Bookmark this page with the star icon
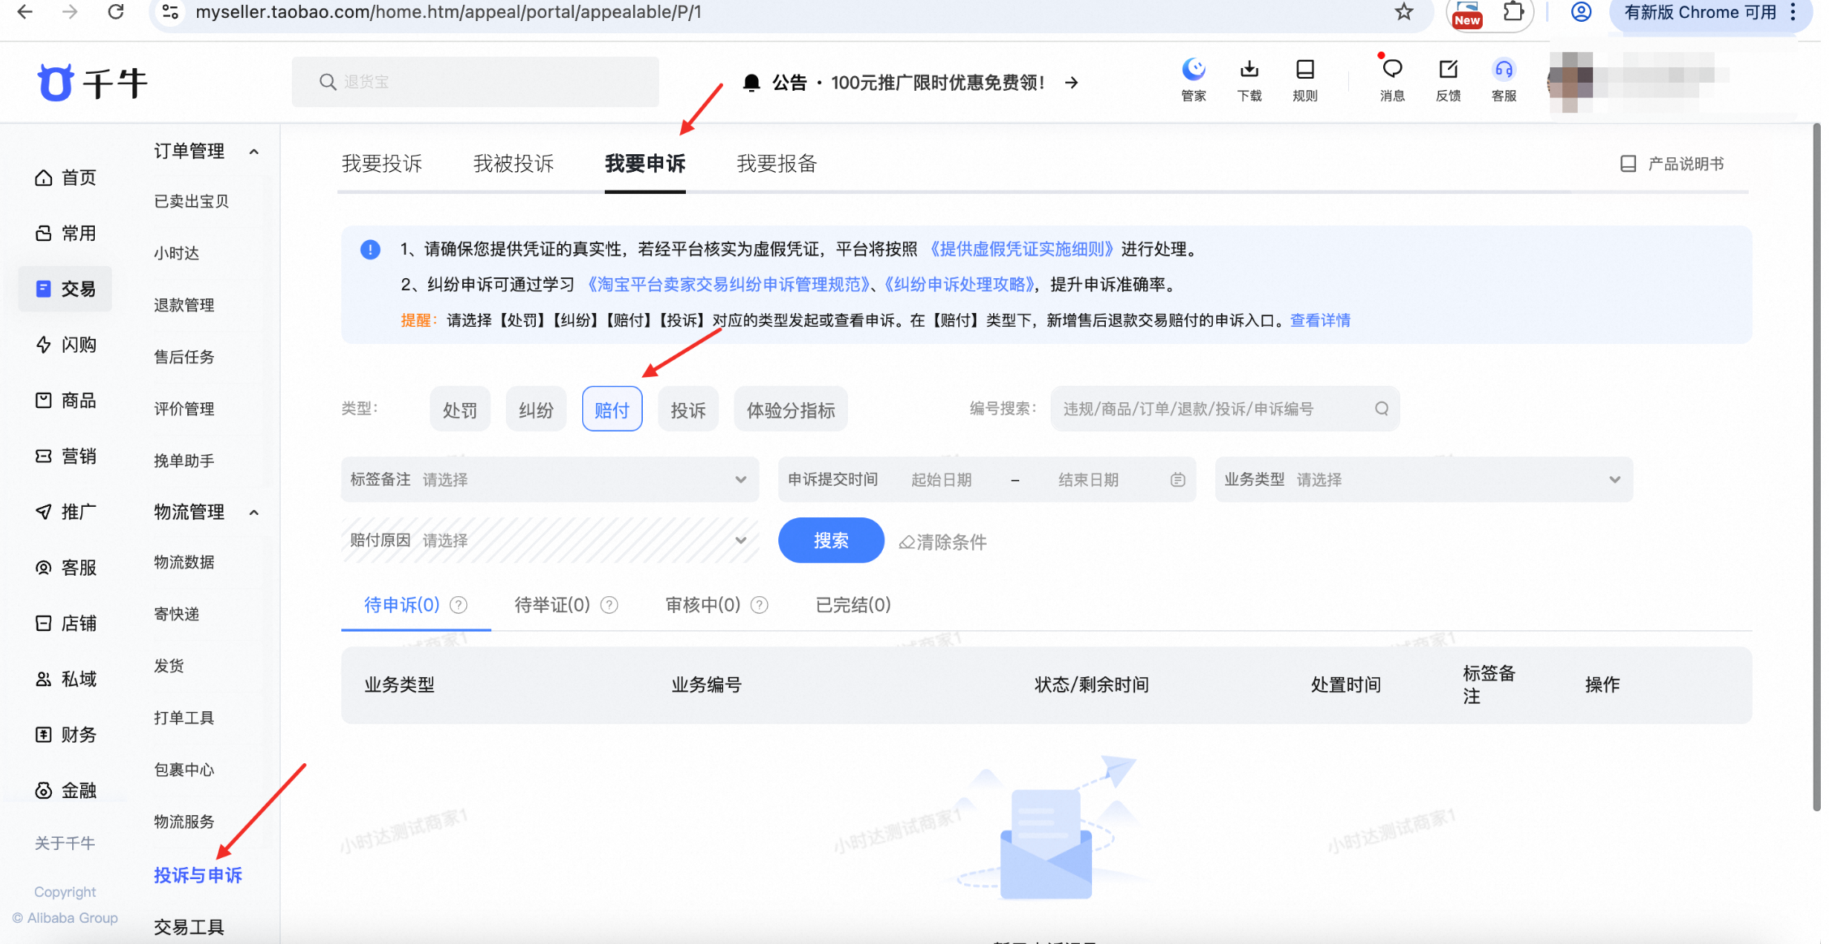Screen dimensions: 1829x944 coord(1404,12)
